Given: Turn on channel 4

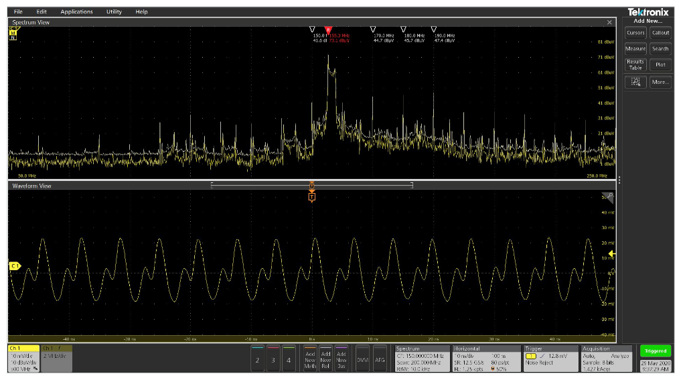Looking at the screenshot, I should (289, 359).
